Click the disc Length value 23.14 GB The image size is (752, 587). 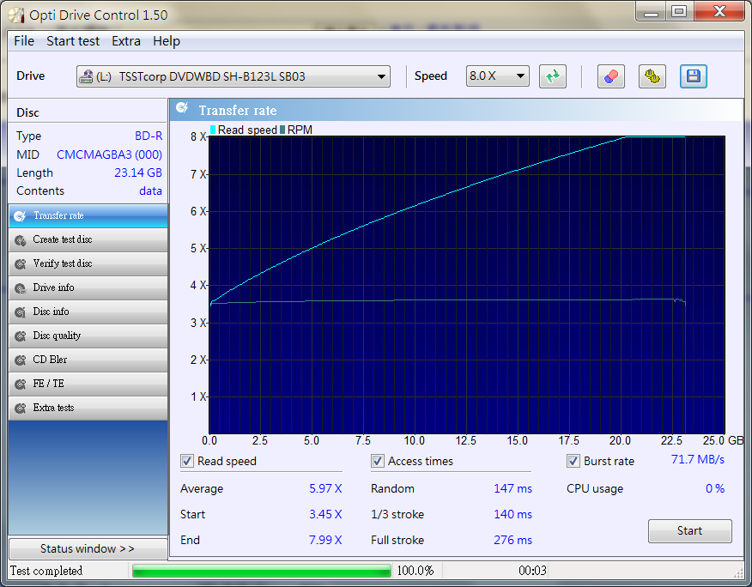138,172
